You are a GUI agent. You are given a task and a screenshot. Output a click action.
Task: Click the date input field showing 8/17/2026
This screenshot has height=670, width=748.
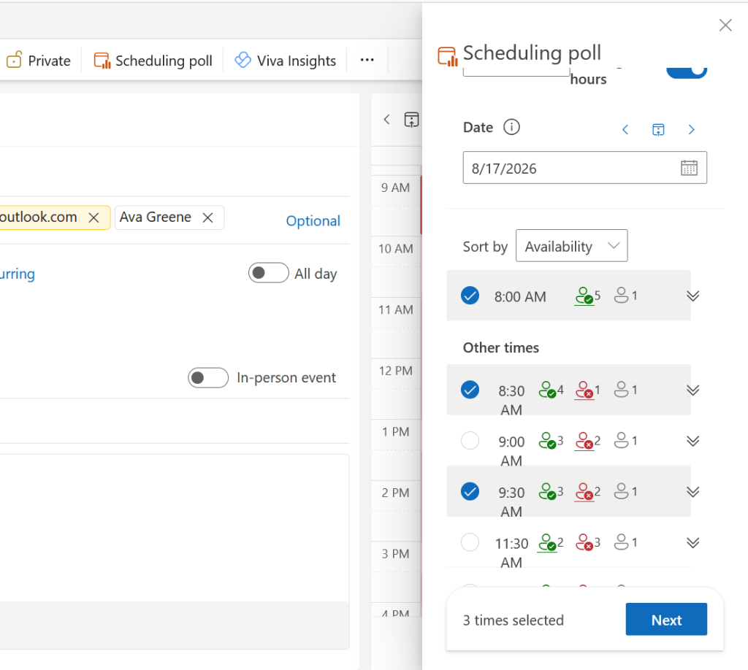570,168
